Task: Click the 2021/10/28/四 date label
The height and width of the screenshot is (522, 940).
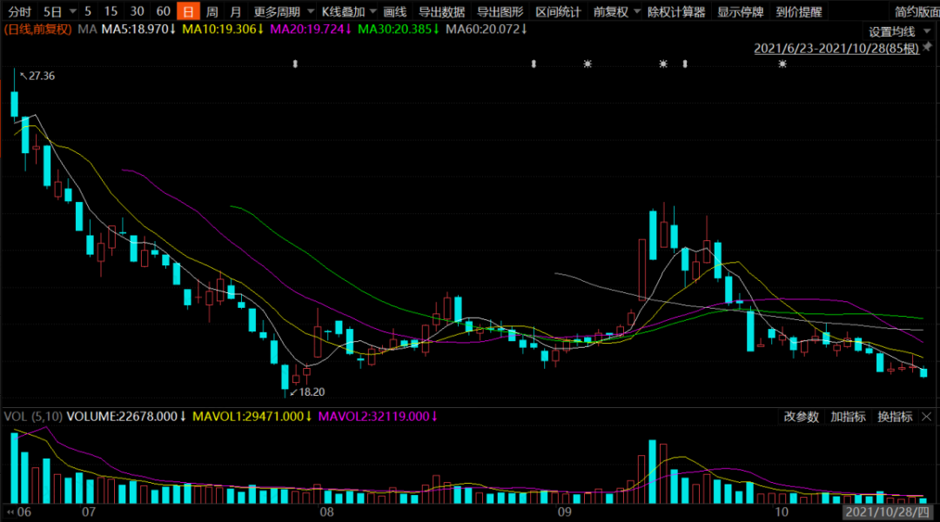Action: [x=887, y=512]
